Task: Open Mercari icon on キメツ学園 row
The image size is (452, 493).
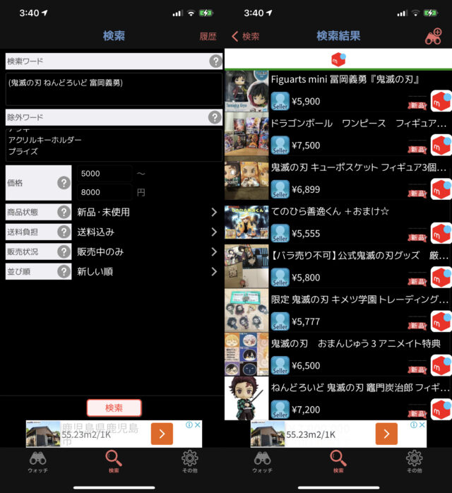Action: (x=441, y=321)
